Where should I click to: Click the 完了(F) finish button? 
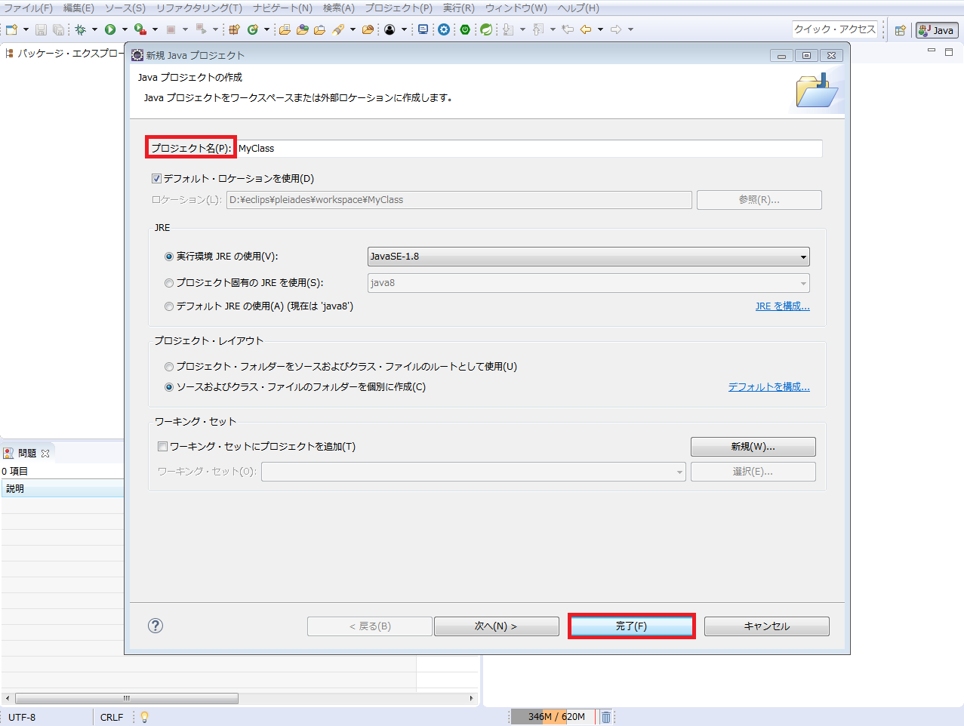(x=631, y=626)
